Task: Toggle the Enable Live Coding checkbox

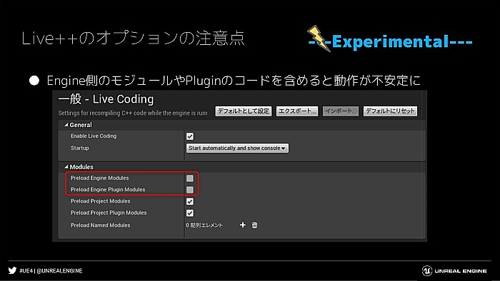Action: (x=190, y=136)
